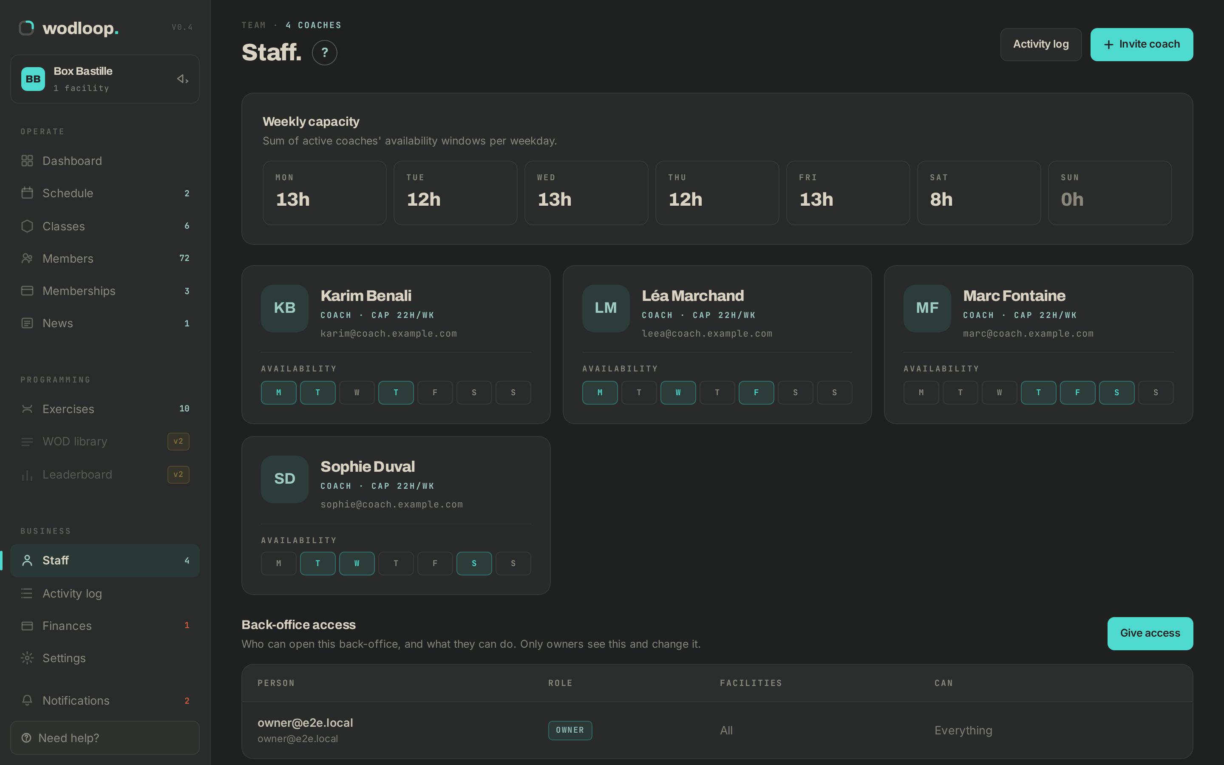Click the Classes hexagon icon
Viewport: 1224px width, 765px height.
click(x=27, y=226)
